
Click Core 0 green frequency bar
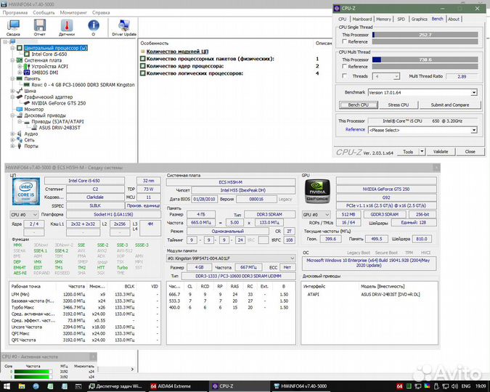(33, 372)
